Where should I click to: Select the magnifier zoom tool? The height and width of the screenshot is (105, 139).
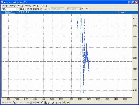click(42, 102)
